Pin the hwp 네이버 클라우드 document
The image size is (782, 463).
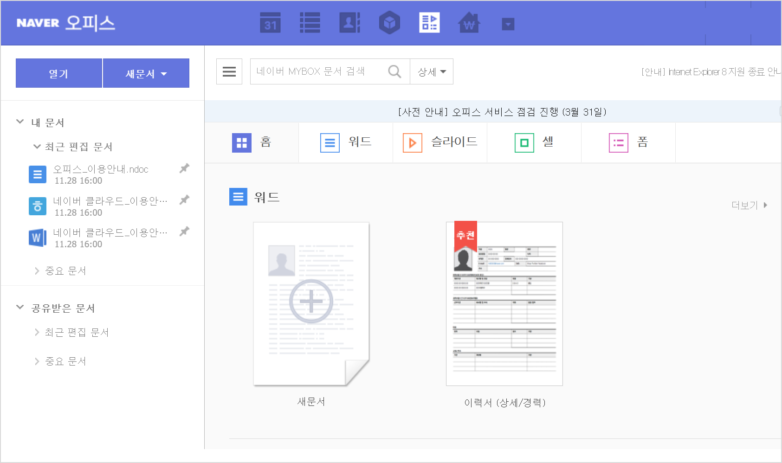(184, 200)
